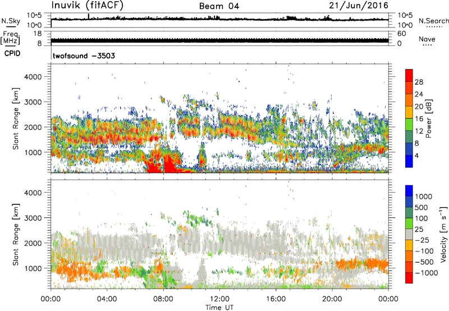Click '3000' tick on velocity panel
The height and width of the screenshot is (311, 449).
click(33, 218)
